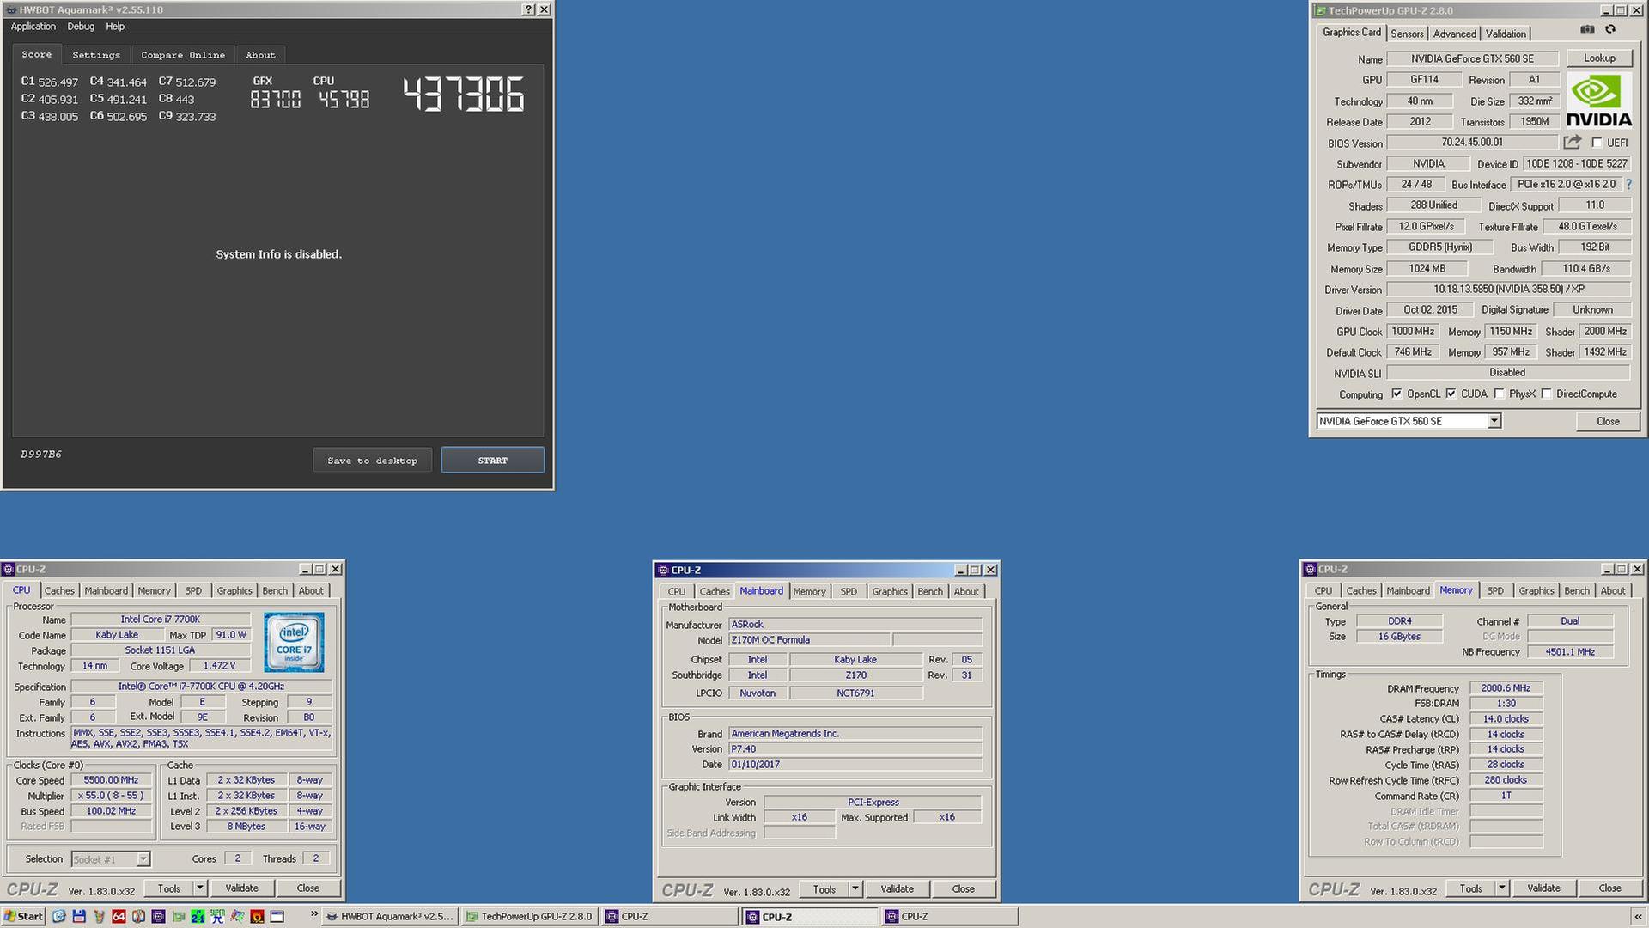Click the DRAM Frequency 2000.6 MHz value
1649x928 pixels.
[1506, 688]
